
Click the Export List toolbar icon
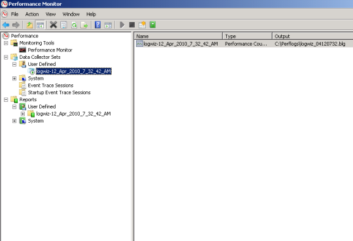click(84, 25)
